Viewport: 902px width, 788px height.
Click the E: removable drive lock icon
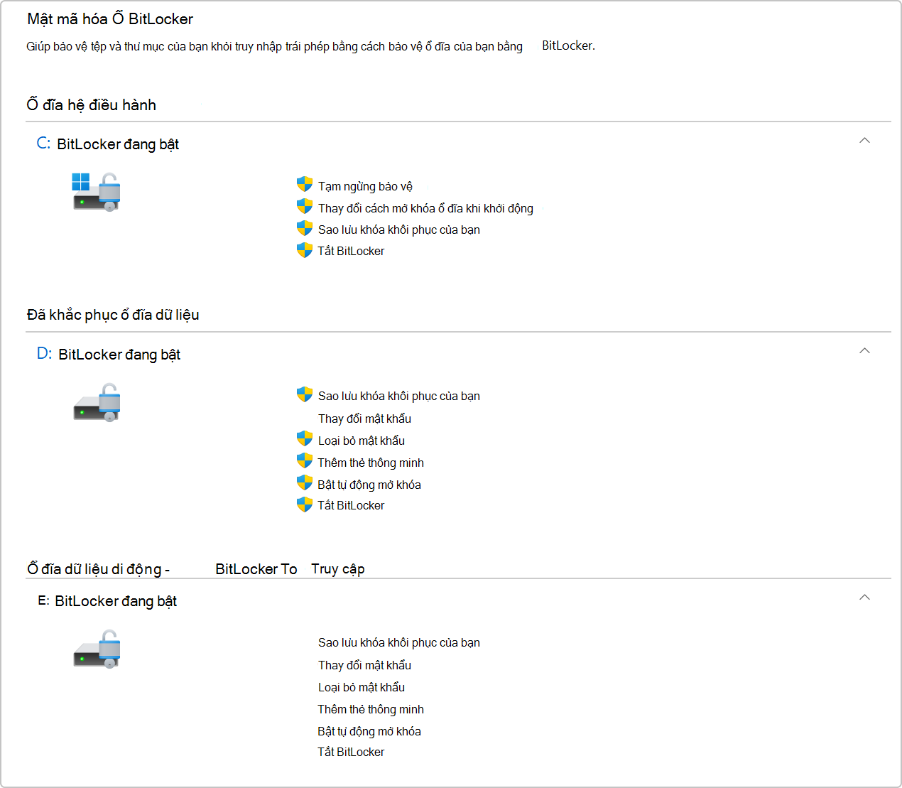click(97, 649)
